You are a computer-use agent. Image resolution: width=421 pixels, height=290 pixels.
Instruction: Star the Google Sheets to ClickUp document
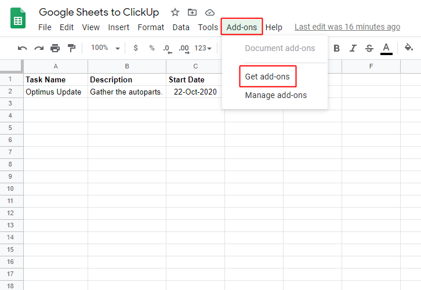(175, 12)
